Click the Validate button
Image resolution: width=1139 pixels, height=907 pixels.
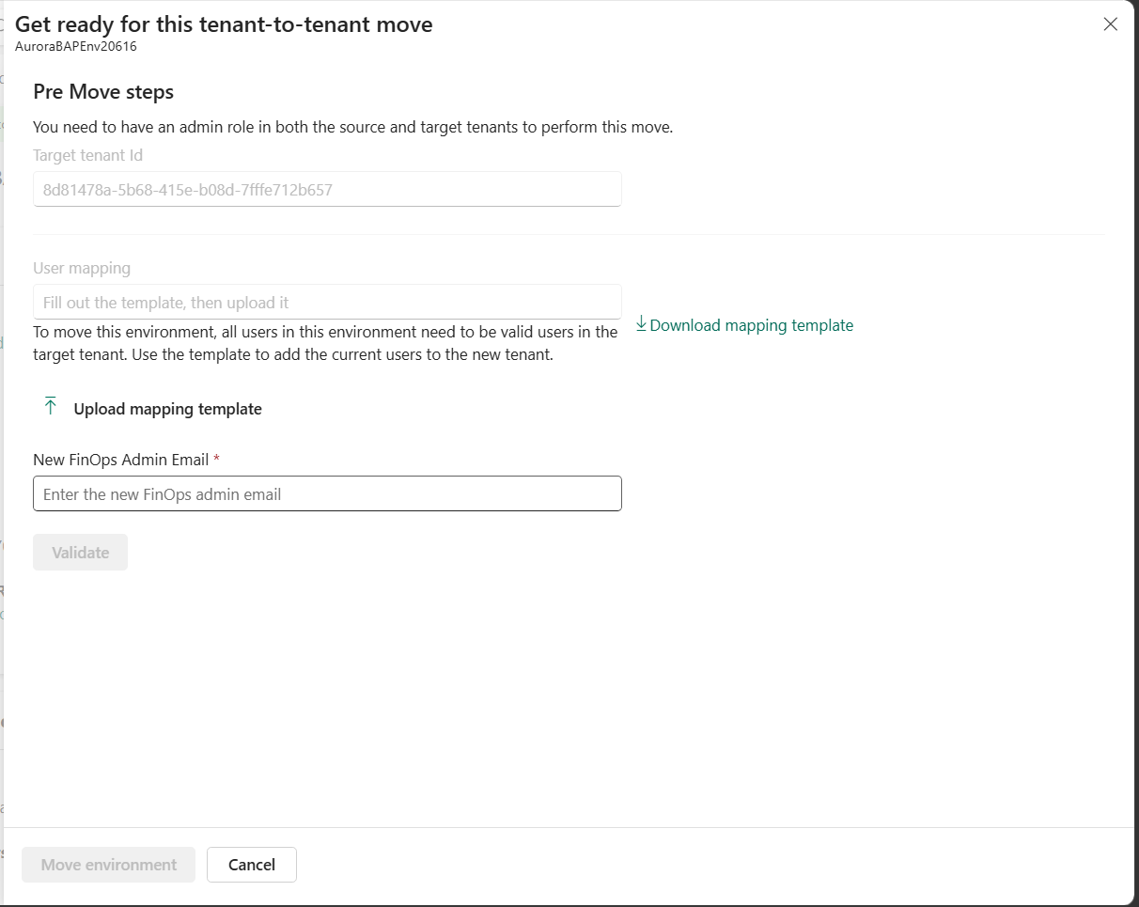(x=80, y=553)
